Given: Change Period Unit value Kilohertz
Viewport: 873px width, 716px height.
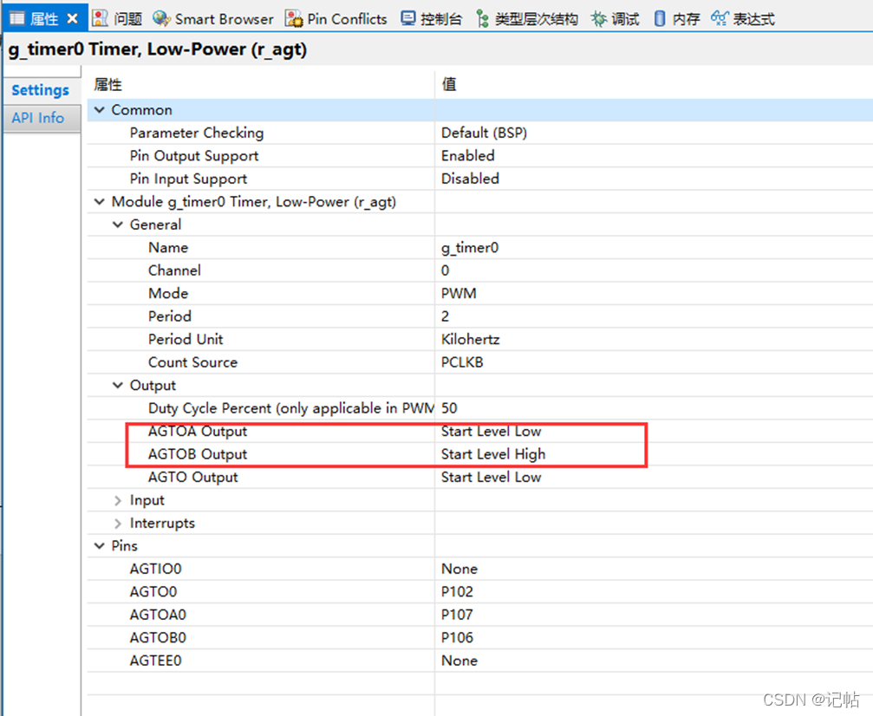Looking at the screenshot, I should pos(471,339).
